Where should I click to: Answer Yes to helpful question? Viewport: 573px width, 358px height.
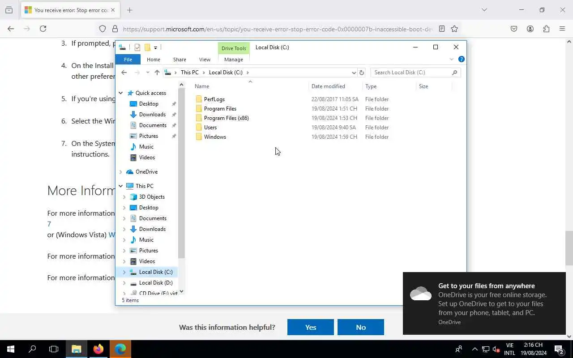coord(311,327)
